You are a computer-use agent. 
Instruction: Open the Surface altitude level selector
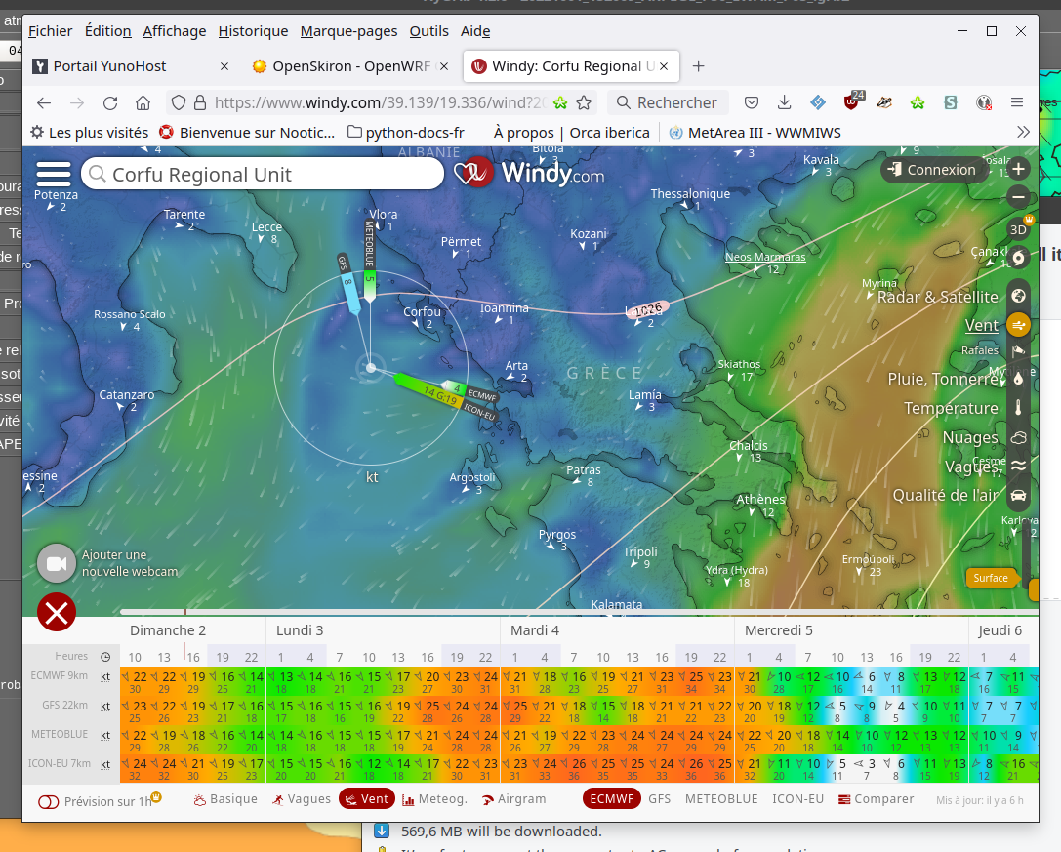pyautogui.click(x=992, y=578)
